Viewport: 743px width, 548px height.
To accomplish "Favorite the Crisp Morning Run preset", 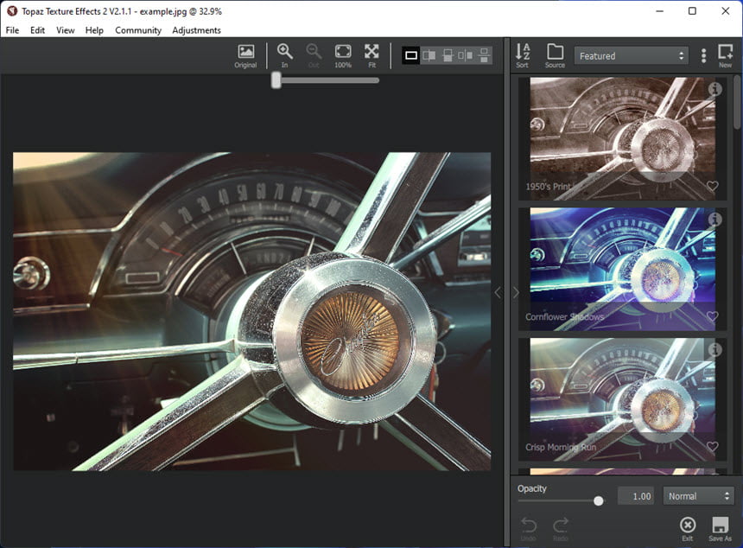I will click(x=712, y=447).
